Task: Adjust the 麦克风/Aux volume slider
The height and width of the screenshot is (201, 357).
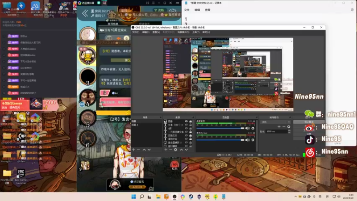Action: click(x=220, y=140)
